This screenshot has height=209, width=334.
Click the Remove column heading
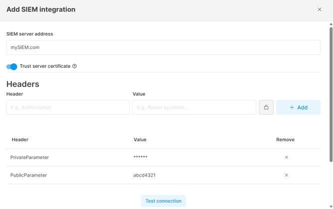pyautogui.click(x=285, y=140)
